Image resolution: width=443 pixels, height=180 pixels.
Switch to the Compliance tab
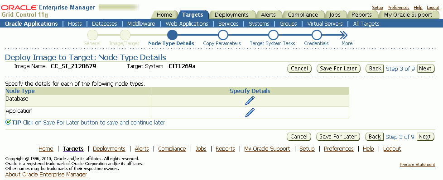click(303, 14)
